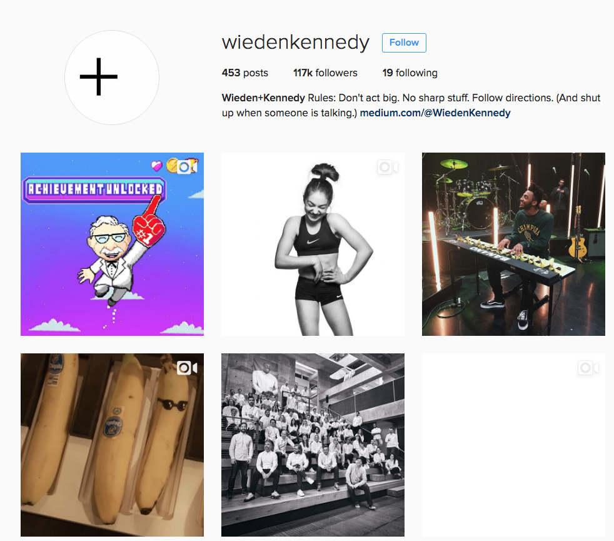Open the group staff photo post
The width and height of the screenshot is (614, 541).
click(x=313, y=445)
